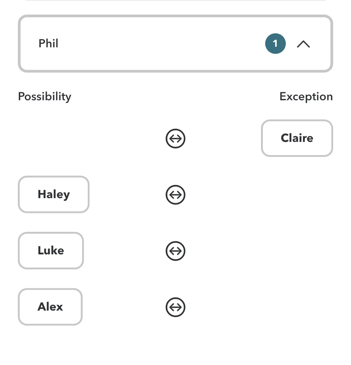Collapse the Phil section with the chevron
351x365 pixels.
[x=303, y=44]
